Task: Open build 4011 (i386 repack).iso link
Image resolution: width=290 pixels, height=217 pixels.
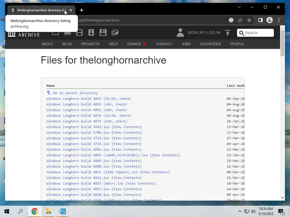Action: [92, 172]
